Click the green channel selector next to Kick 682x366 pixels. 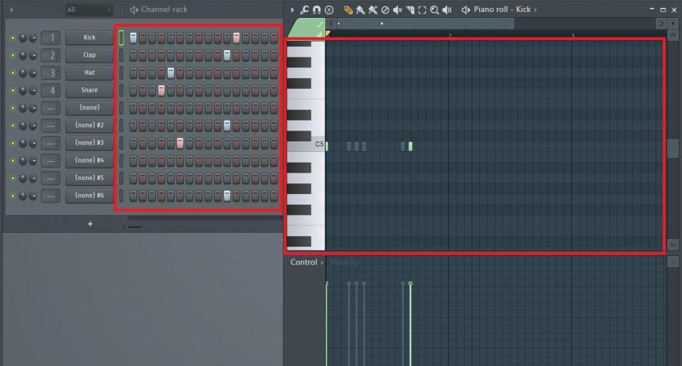[121, 38]
